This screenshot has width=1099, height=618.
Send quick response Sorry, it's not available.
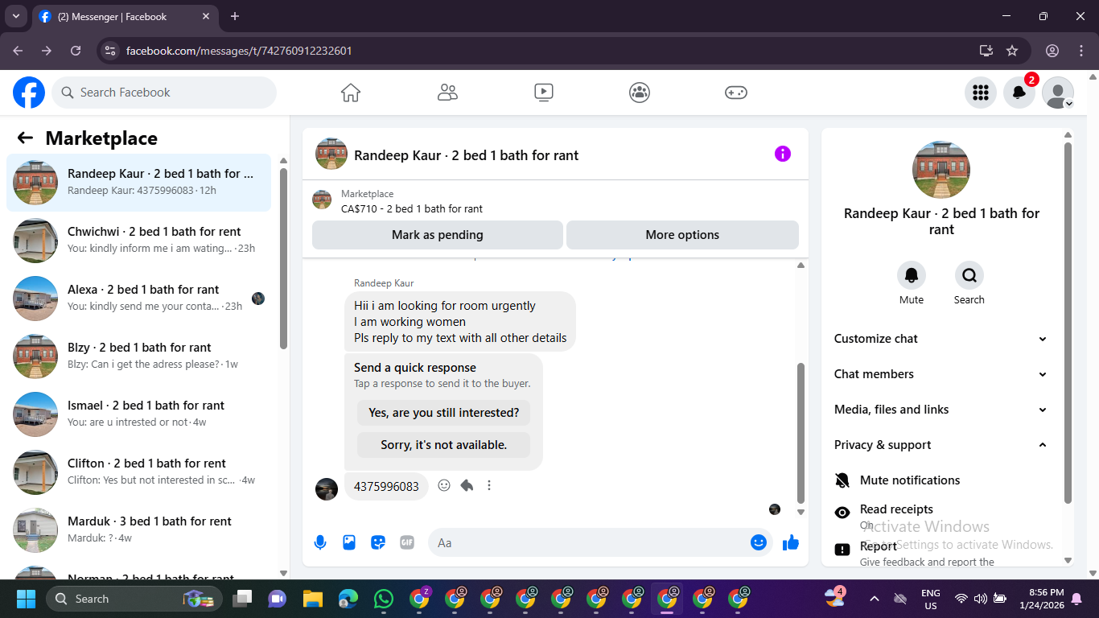pyautogui.click(x=444, y=445)
